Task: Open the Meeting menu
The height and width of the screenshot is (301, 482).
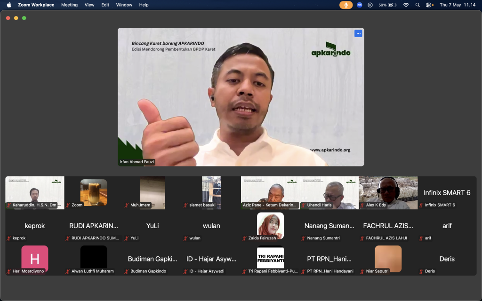Action: tap(69, 5)
